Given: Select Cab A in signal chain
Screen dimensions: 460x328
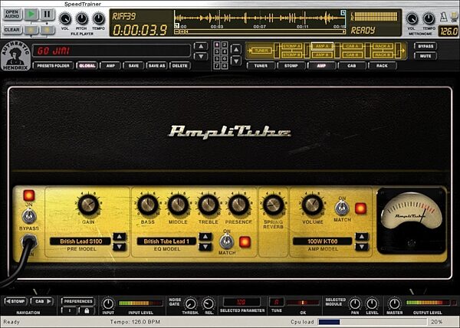Looking at the screenshot, I should pyautogui.click(x=353, y=46).
